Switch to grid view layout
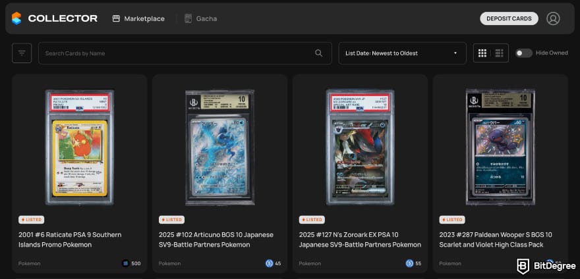Viewport: 580px width, 279px height. (x=482, y=53)
